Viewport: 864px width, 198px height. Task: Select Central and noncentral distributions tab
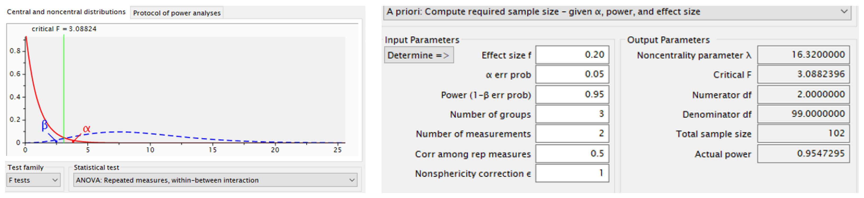[x=66, y=12]
